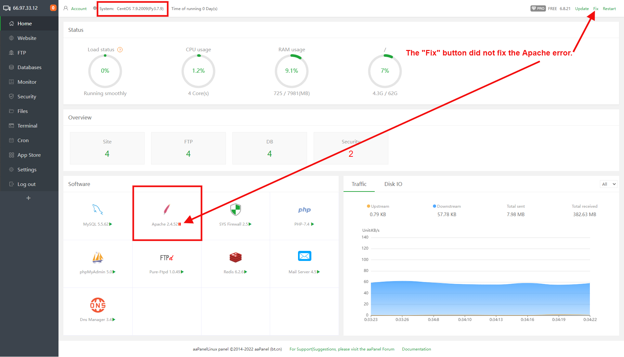Click the Pure-Ftpd FTPd icon

pyautogui.click(x=166, y=258)
